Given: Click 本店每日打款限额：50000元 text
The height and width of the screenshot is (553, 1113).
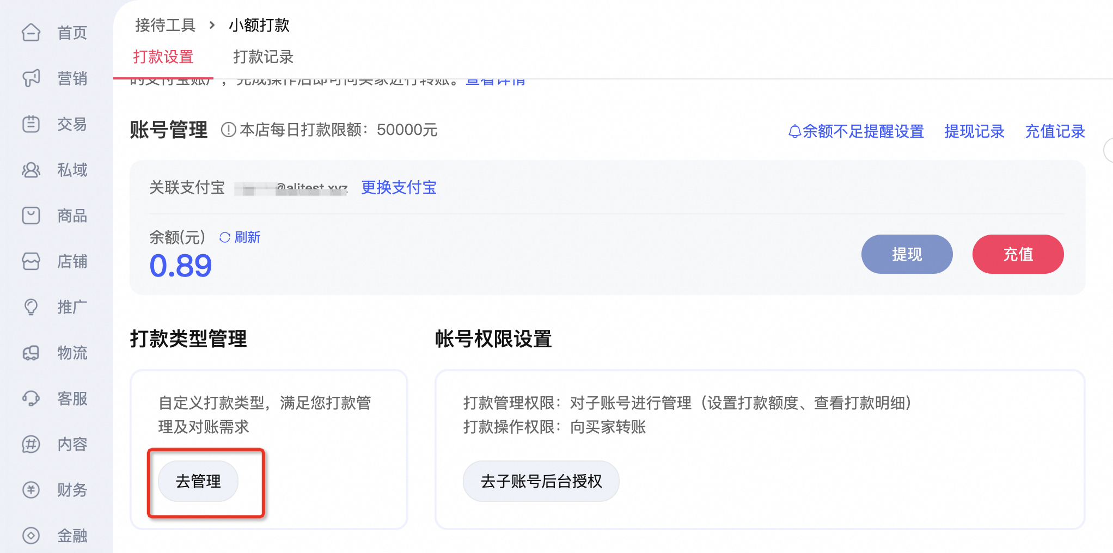Looking at the screenshot, I should pos(339,130).
